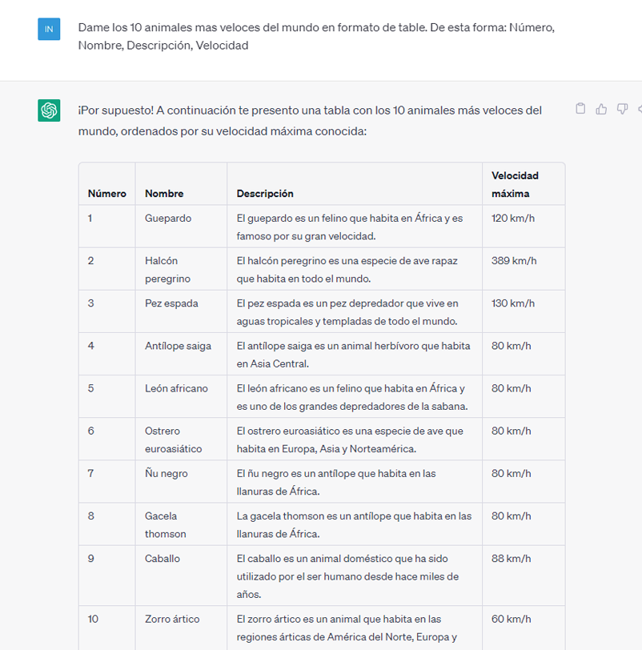Click the Antílope saiga description text

coord(353,355)
